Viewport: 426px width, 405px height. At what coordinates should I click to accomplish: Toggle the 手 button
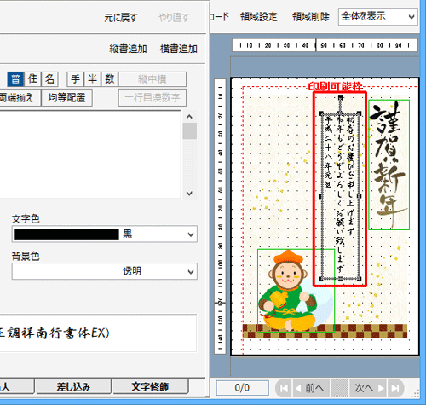coord(75,79)
